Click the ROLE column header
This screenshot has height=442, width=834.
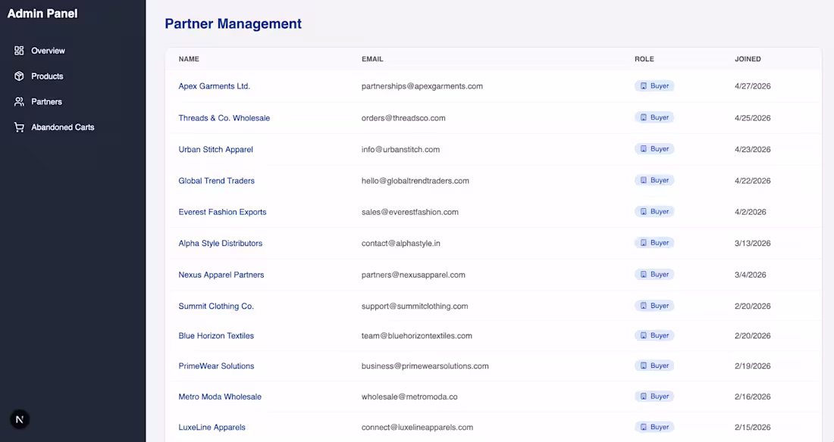tap(644, 59)
